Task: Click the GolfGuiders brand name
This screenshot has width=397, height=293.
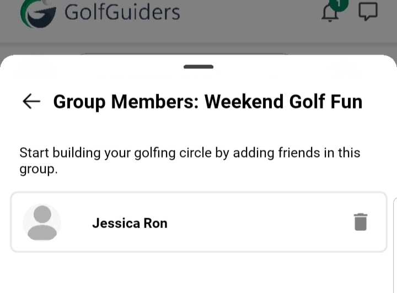Action: click(x=122, y=12)
